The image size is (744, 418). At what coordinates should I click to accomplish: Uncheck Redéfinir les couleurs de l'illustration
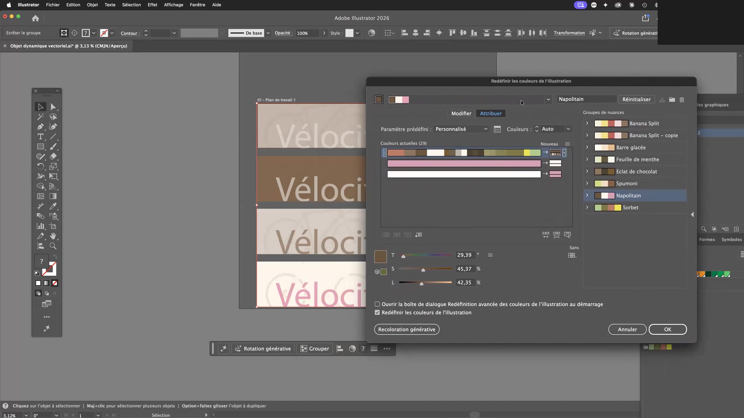(377, 313)
